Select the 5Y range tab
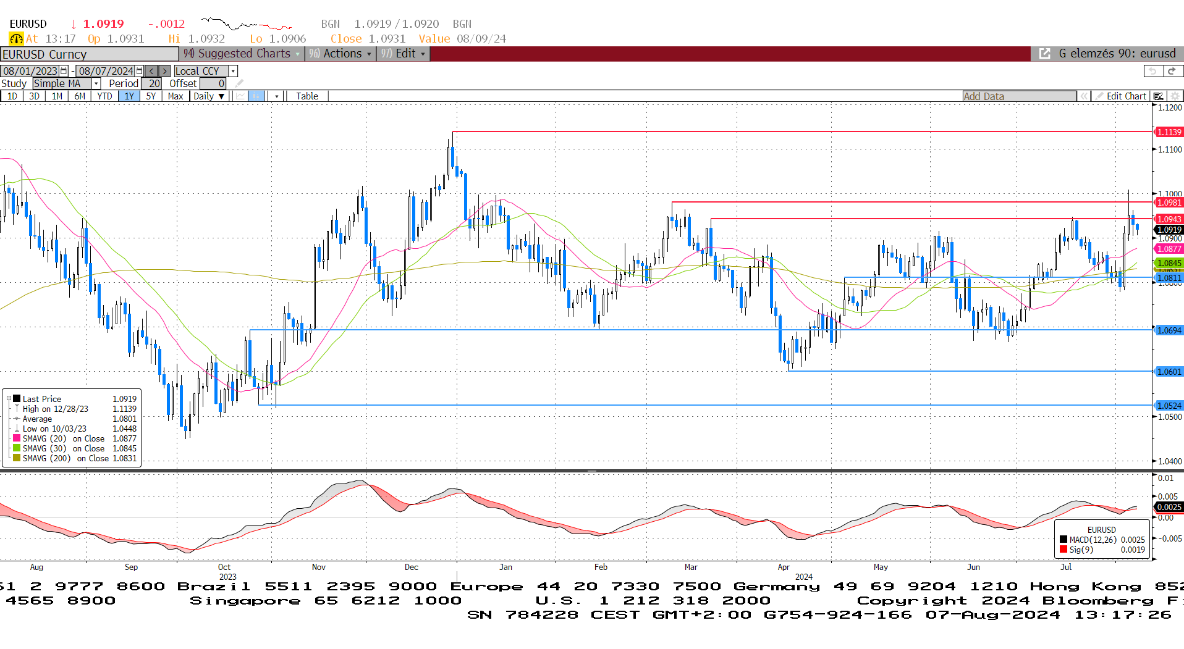1184x649 pixels. (x=151, y=96)
